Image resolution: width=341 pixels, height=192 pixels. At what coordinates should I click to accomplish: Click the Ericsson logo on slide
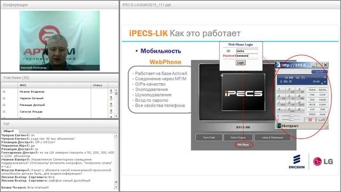[x=297, y=162]
